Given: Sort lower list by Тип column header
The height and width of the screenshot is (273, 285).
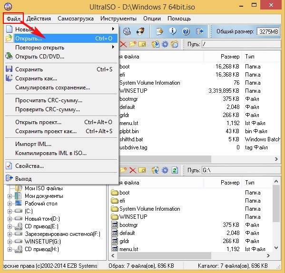Looking at the screenshot, I should click(257, 183).
